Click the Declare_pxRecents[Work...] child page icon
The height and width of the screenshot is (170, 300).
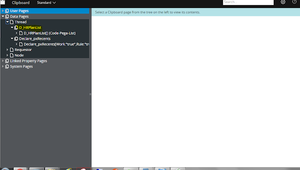click(21, 44)
